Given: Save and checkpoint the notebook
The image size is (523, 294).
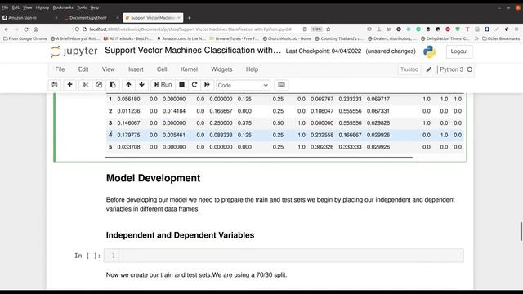Looking at the screenshot, I should (x=55, y=85).
